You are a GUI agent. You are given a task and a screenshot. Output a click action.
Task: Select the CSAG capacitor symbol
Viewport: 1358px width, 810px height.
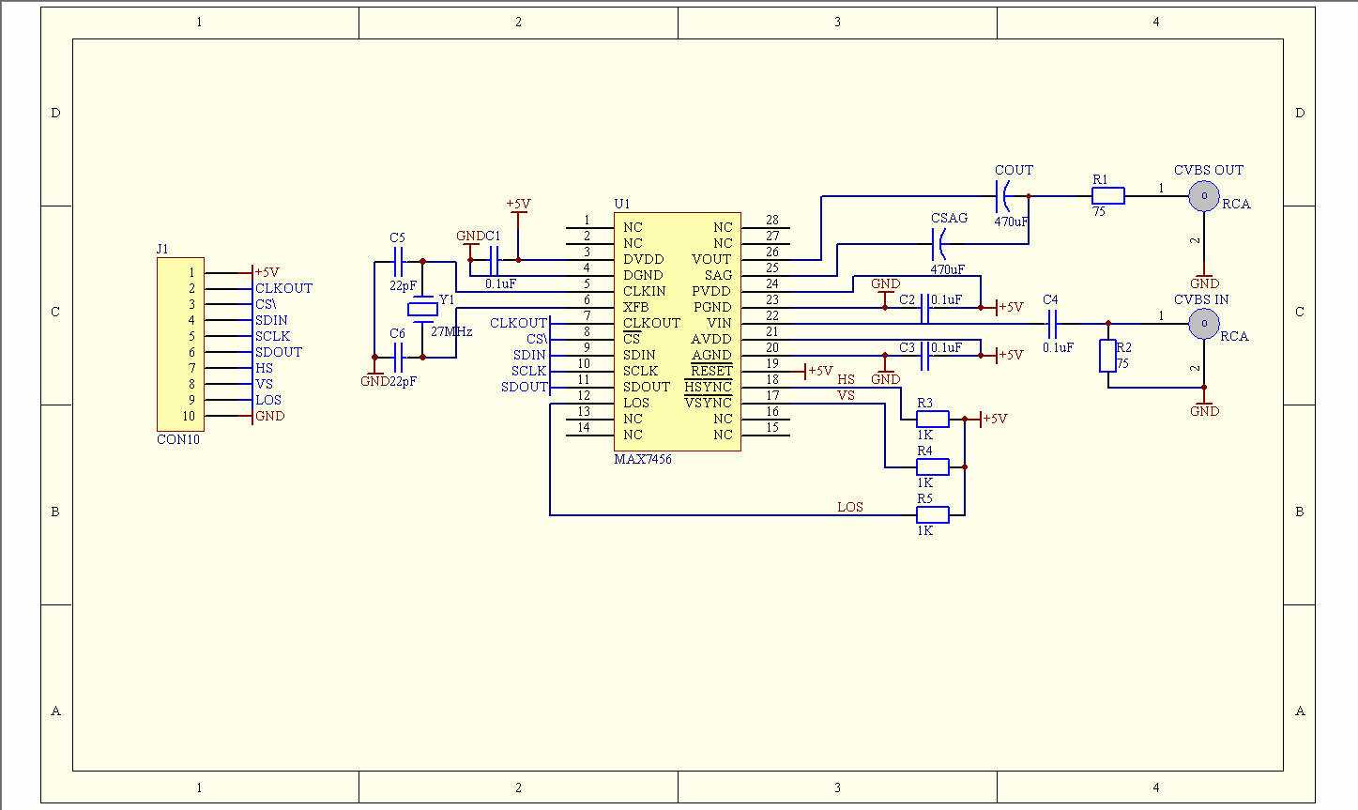pyautogui.click(x=938, y=245)
